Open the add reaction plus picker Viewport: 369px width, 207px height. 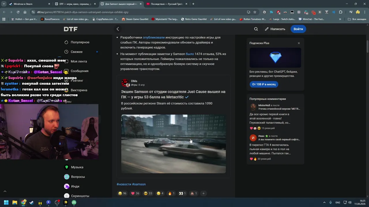(x=203, y=193)
